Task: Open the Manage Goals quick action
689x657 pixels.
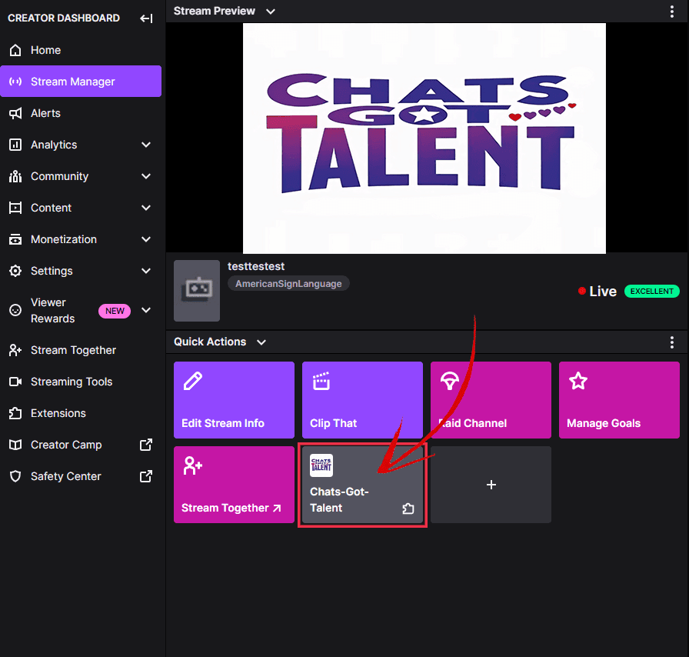Action: 619,400
